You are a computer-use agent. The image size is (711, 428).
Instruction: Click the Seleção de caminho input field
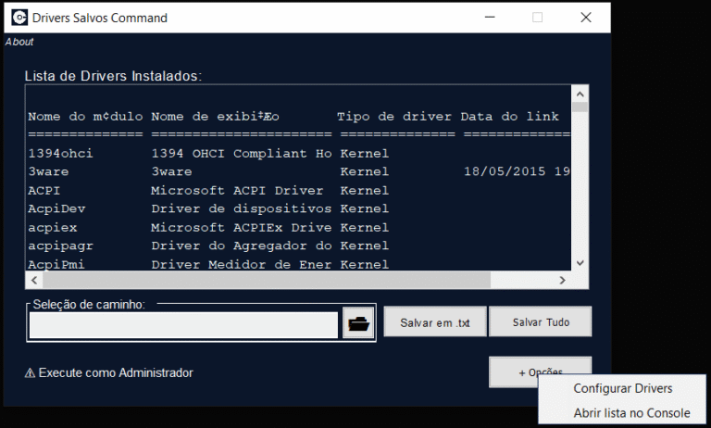tap(183, 325)
